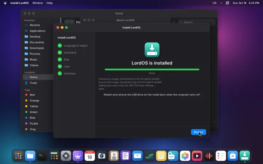The height and width of the screenshot is (164, 263).
Task: Open the Help menu
Action: (x=49, y=3)
